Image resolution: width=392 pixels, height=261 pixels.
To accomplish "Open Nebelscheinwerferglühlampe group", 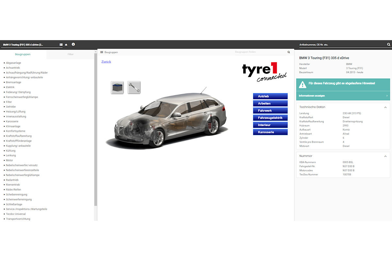I will click(23, 175).
